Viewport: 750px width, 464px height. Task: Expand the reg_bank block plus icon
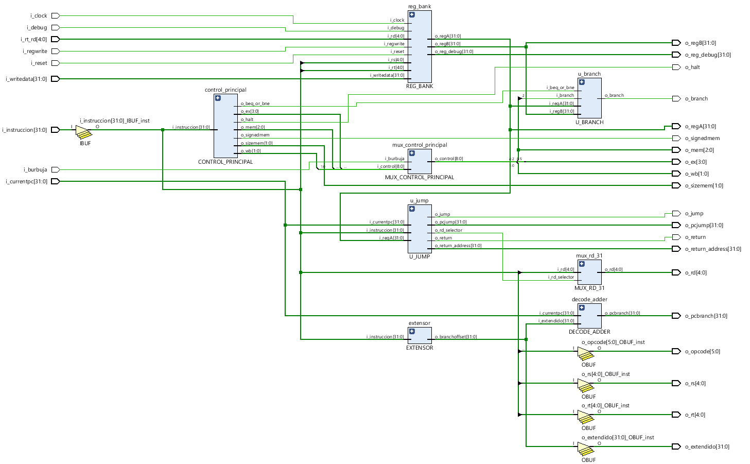pyautogui.click(x=412, y=15)
